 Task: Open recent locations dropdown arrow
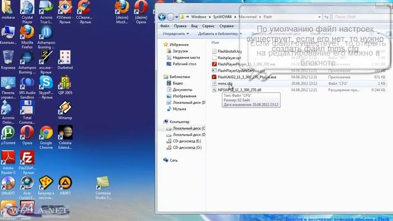pos(177,17)
